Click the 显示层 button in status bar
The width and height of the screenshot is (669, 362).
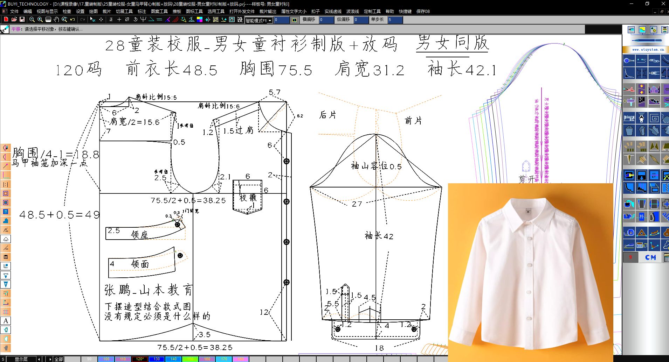21,359
